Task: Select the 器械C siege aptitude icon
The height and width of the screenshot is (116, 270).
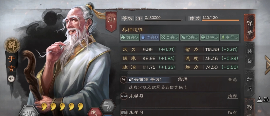Action: (x=210, y=37)
